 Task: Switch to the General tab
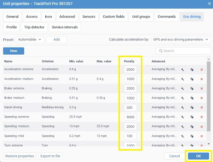click(12, 17)
